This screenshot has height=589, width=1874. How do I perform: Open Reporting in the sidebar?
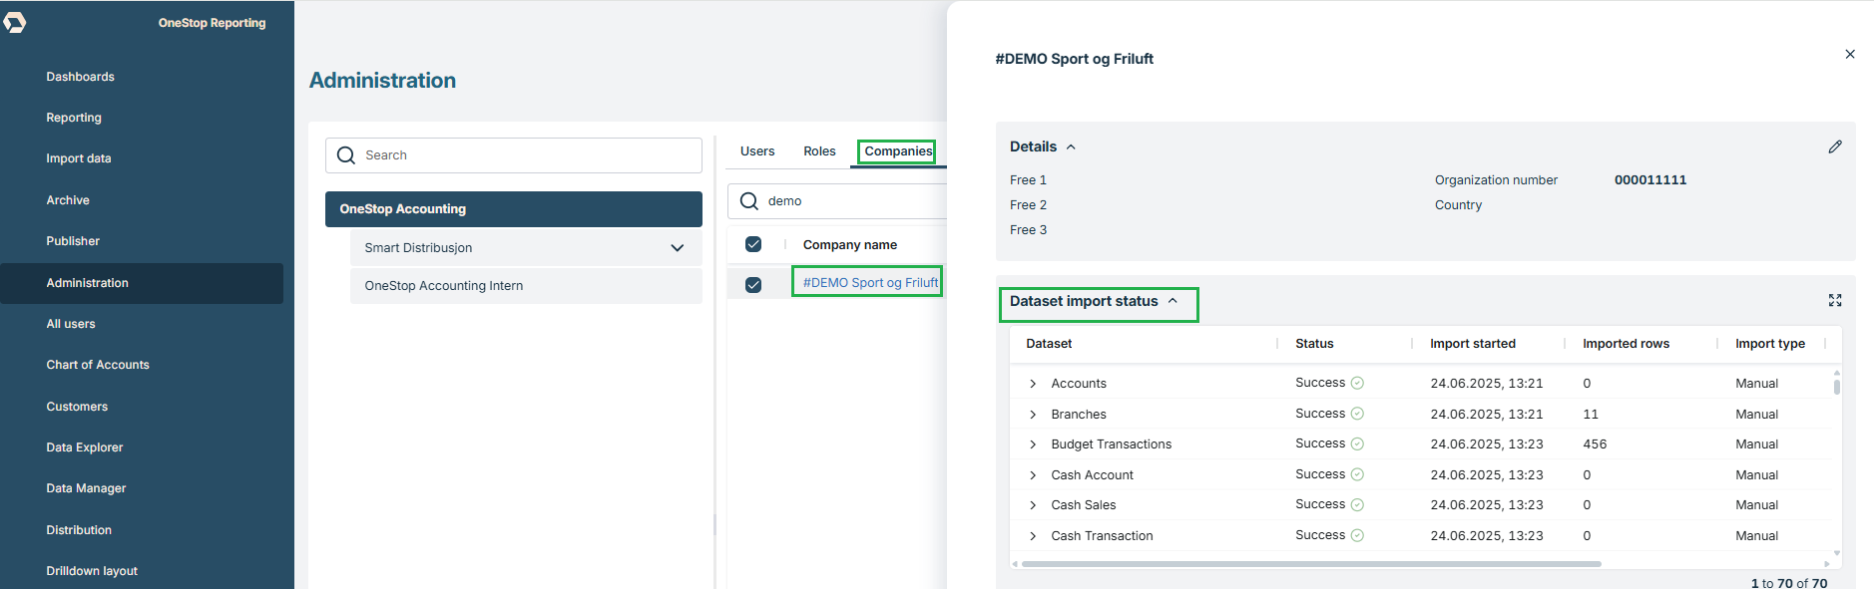pyautogui.click(x=74, y=118)
